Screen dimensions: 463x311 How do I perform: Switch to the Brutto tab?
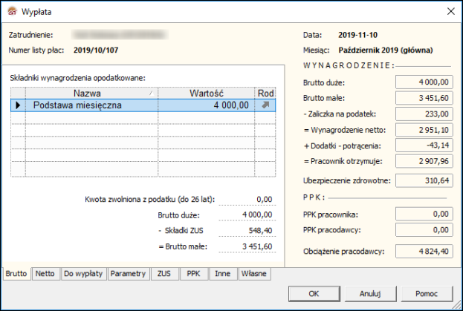16,274
